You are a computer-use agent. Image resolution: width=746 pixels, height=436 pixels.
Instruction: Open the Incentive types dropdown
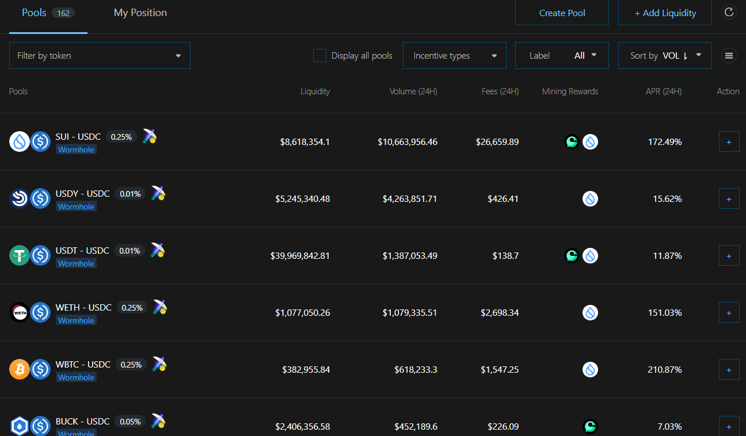(x=455, y=56)
